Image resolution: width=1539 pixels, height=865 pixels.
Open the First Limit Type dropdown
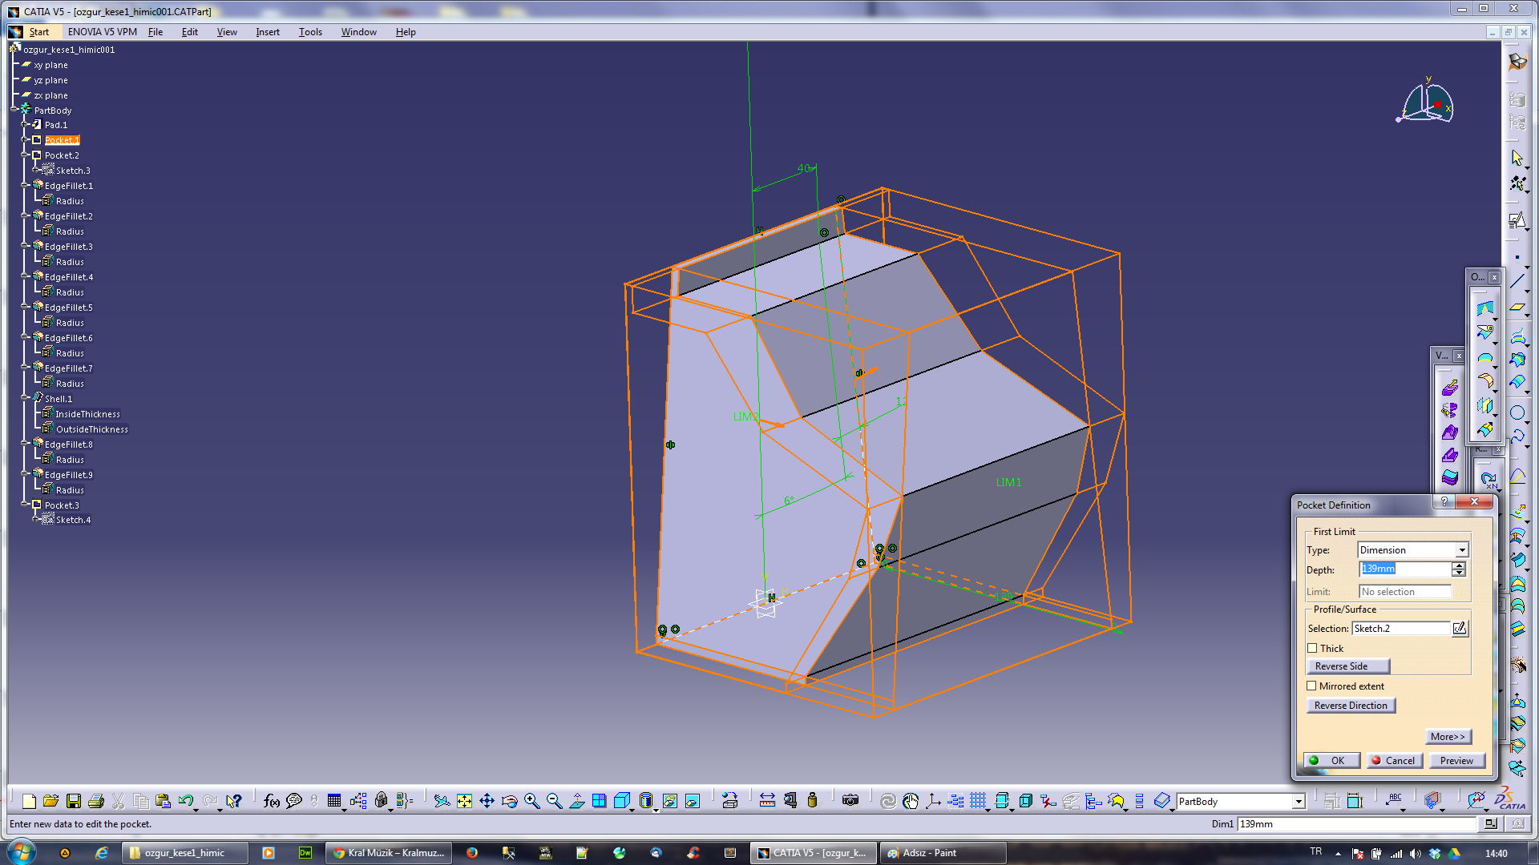pos(1462,550)
